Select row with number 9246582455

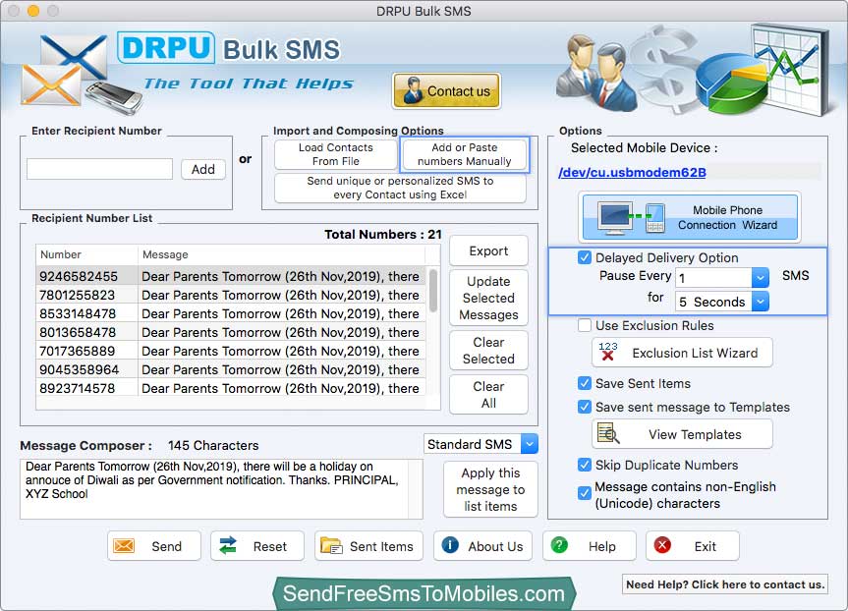(232, 276)
